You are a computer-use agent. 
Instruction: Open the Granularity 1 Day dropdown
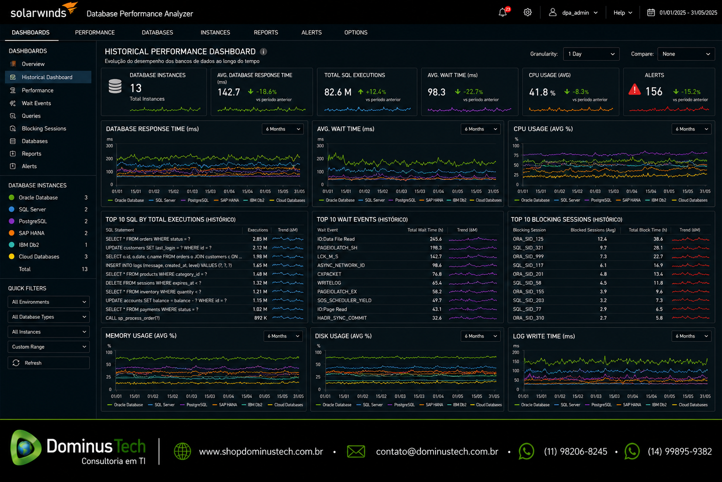pos(591,54)
